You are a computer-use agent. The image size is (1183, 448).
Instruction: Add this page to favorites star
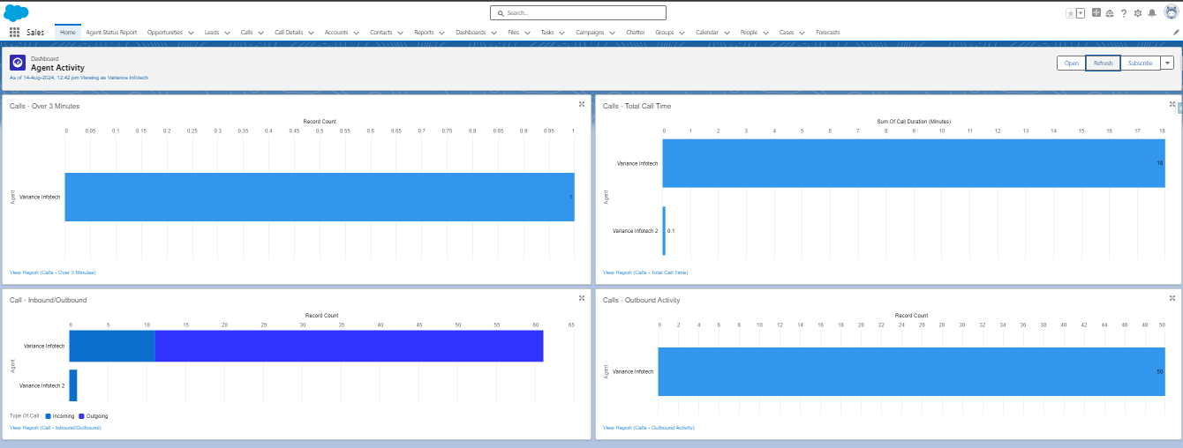(1070, 13)
